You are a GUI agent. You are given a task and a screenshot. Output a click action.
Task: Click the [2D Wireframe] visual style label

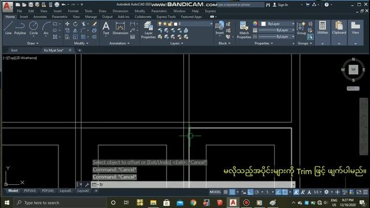[x=26, y=58]
